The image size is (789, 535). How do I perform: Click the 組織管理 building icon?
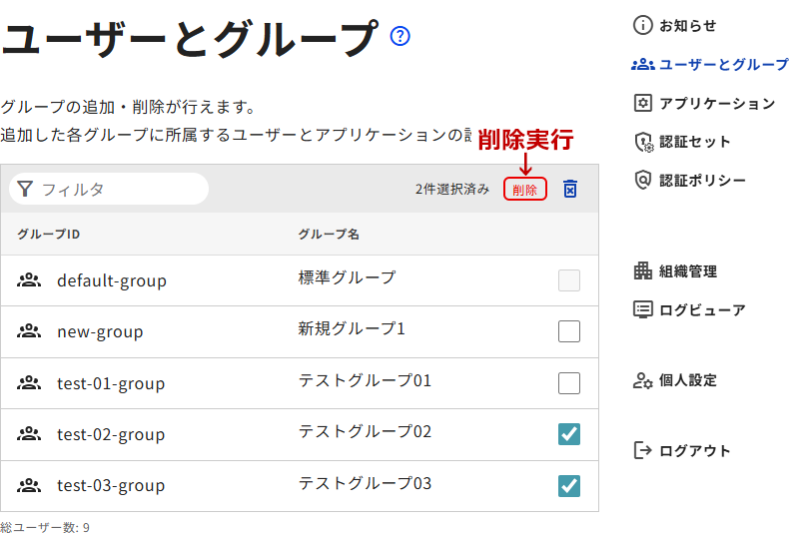tap(643, 271)
